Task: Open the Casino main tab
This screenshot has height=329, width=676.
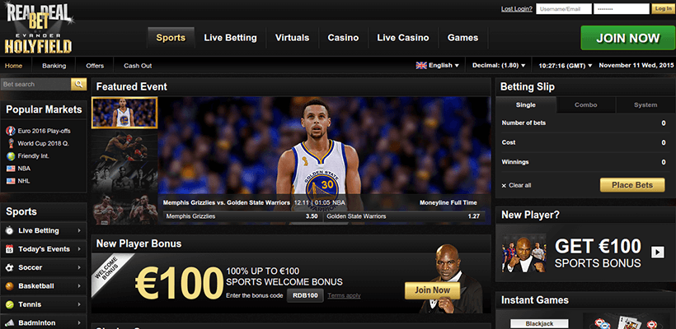Action: 343,38
